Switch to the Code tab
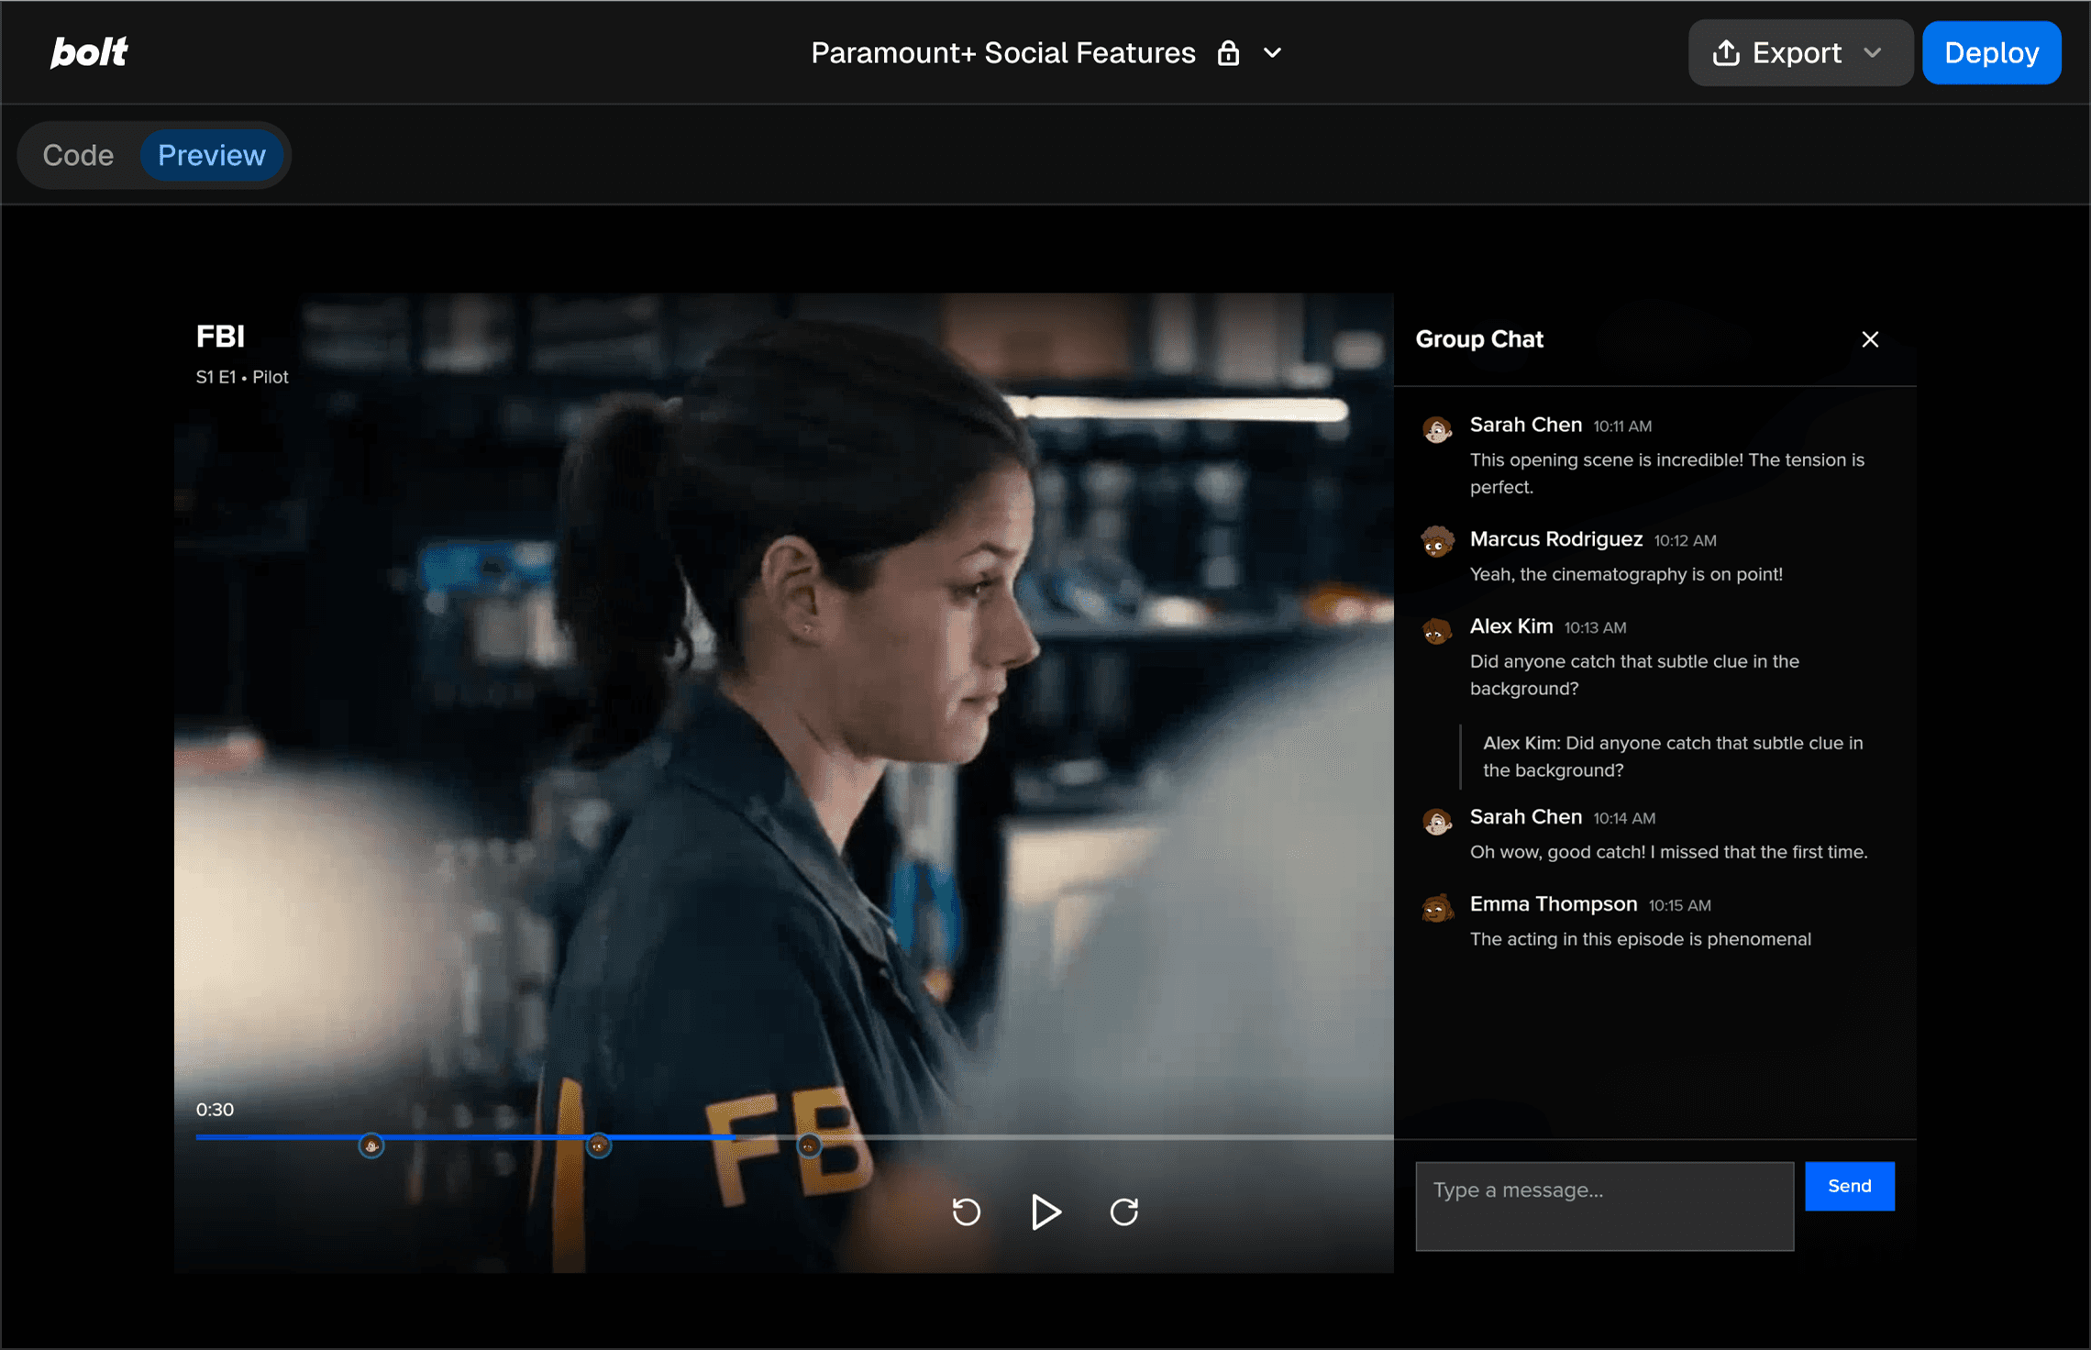 click(78, 155)
